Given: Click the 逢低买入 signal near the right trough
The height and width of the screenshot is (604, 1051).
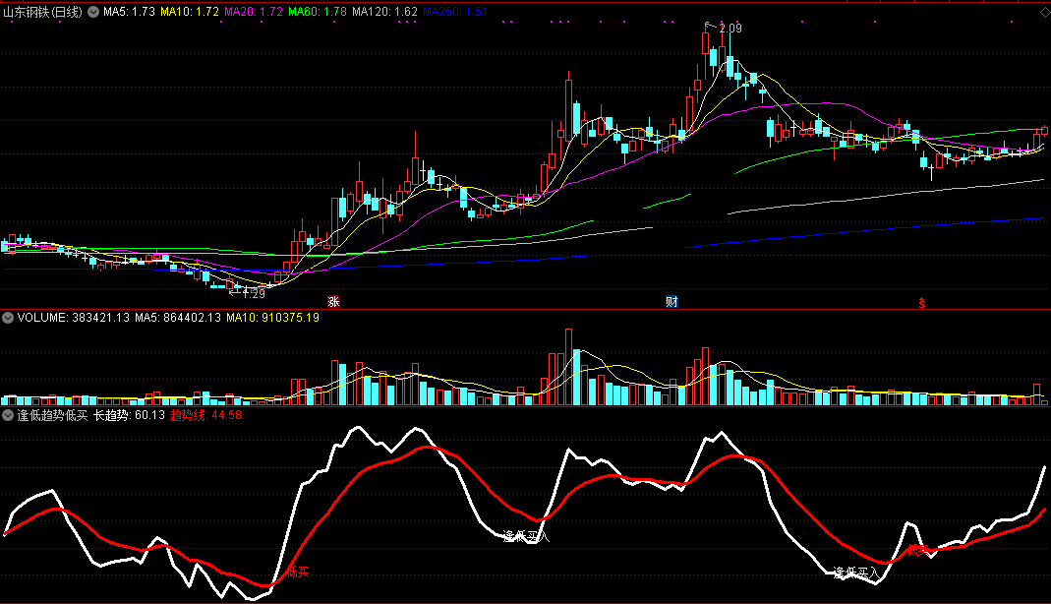Looking at the screenshot, I should pyautogui.click(x=856, y=574).
